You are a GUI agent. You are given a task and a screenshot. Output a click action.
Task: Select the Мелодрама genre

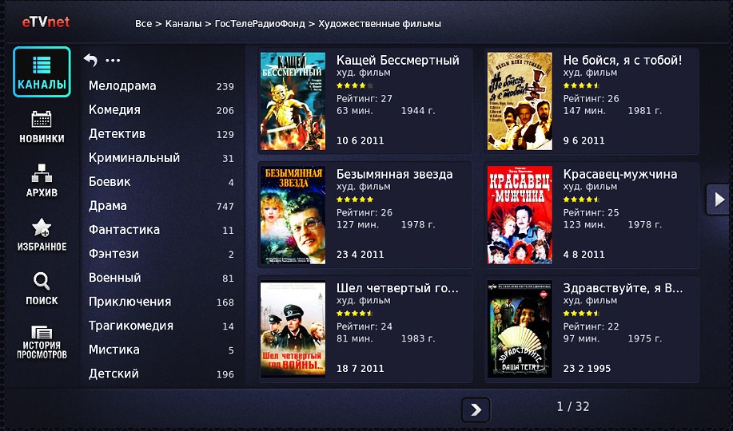pyautogui.click(x=161, y=86)
